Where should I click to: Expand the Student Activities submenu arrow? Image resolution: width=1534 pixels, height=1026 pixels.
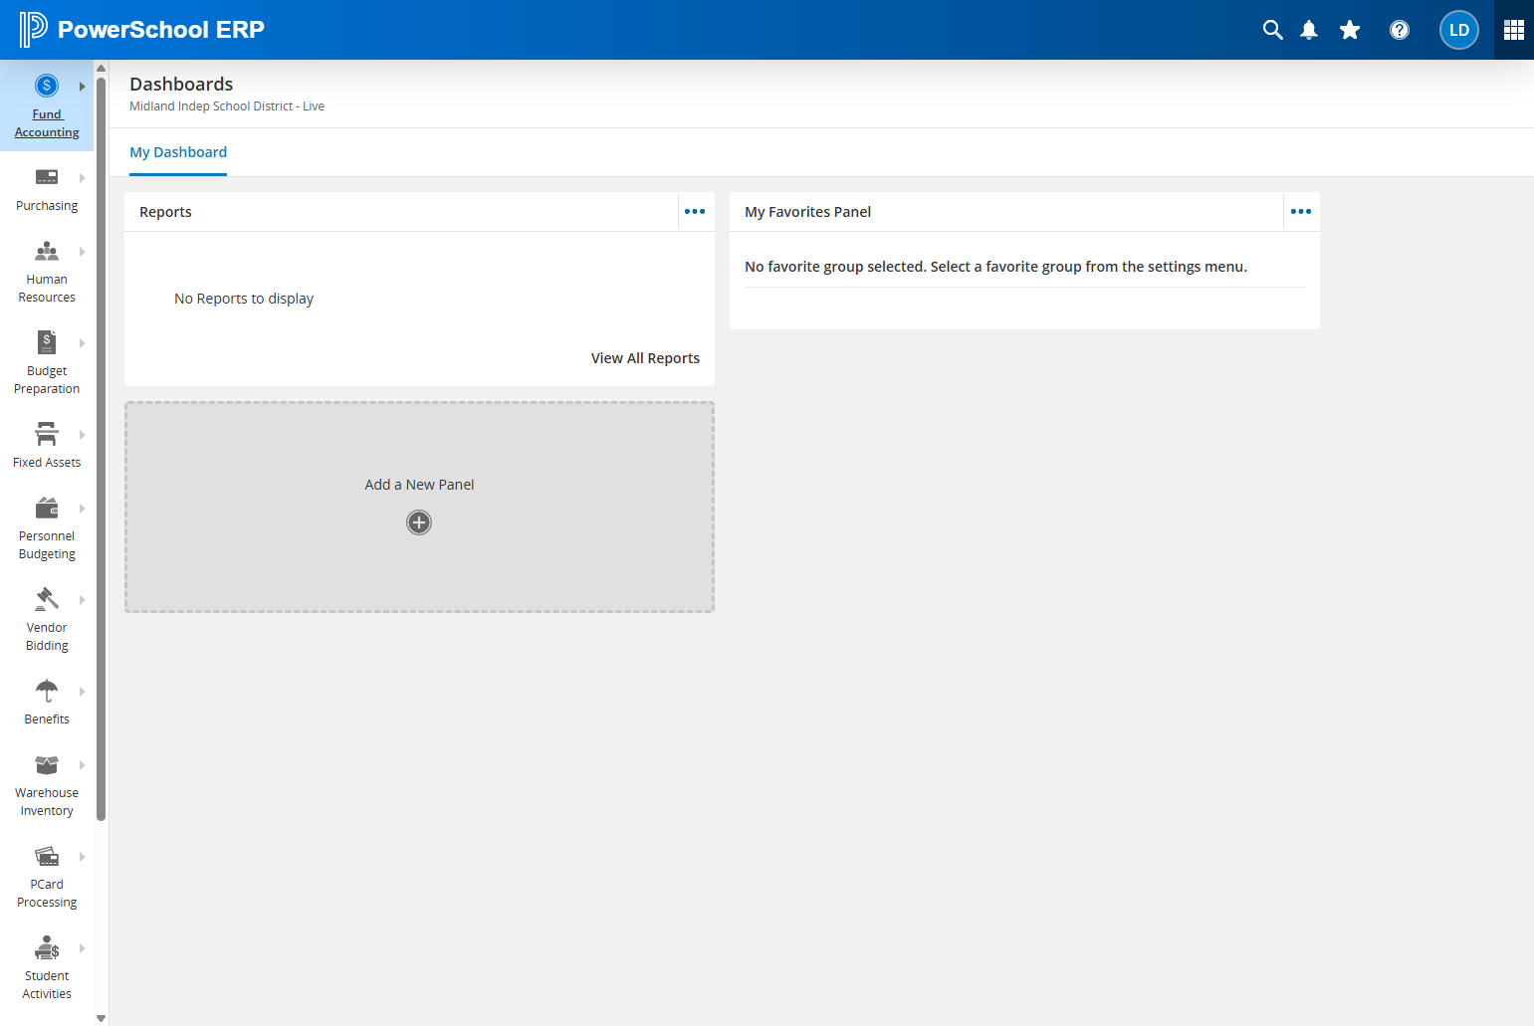(83, 948)
